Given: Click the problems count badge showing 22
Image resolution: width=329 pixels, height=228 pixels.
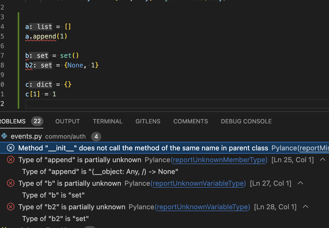Looking at the screenshot, I should click(x=37, y=121).
